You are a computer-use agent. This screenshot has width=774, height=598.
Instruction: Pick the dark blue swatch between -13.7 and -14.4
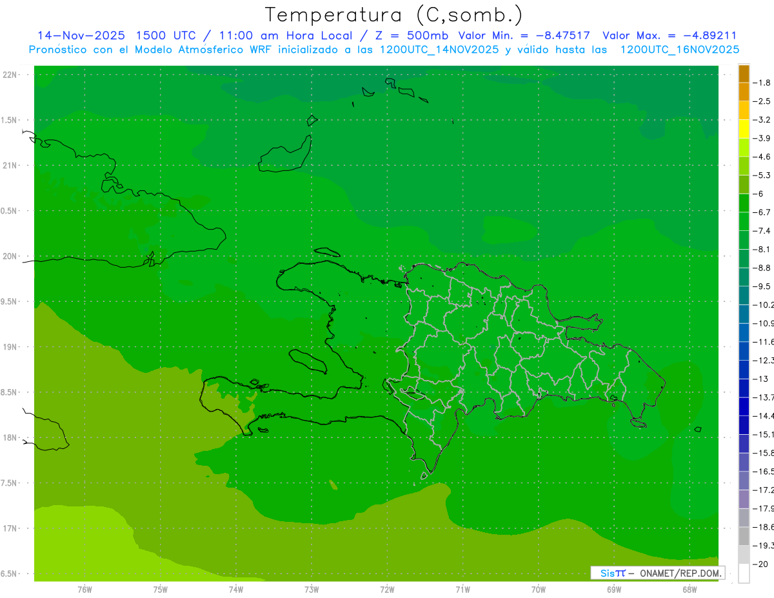click(x=744, y=406)
